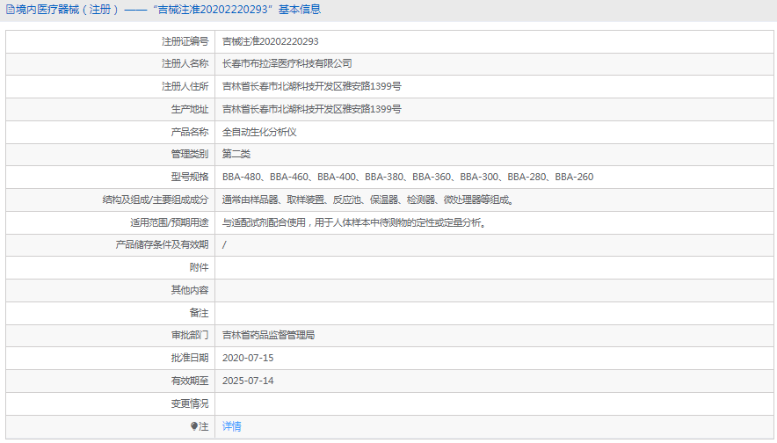Click the 产品名称 label
This screenshot has width=777, height=443.
tap(190, 132)
